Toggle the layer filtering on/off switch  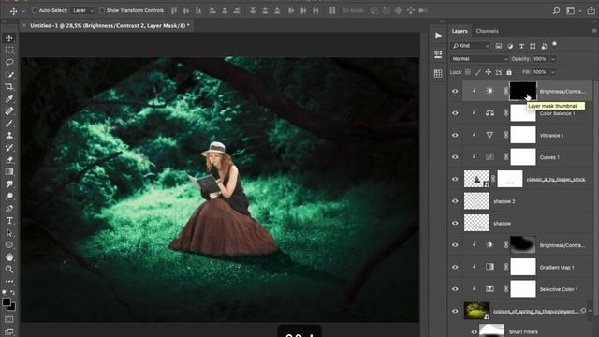click(555, 44)
